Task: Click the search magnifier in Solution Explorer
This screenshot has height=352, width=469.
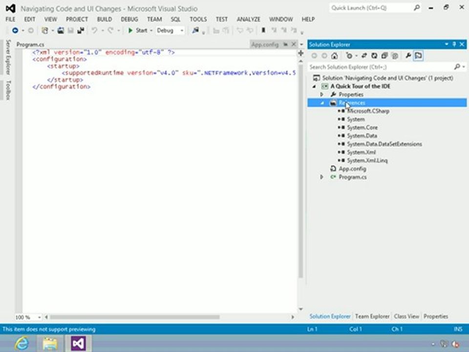Action: point(457,67)
